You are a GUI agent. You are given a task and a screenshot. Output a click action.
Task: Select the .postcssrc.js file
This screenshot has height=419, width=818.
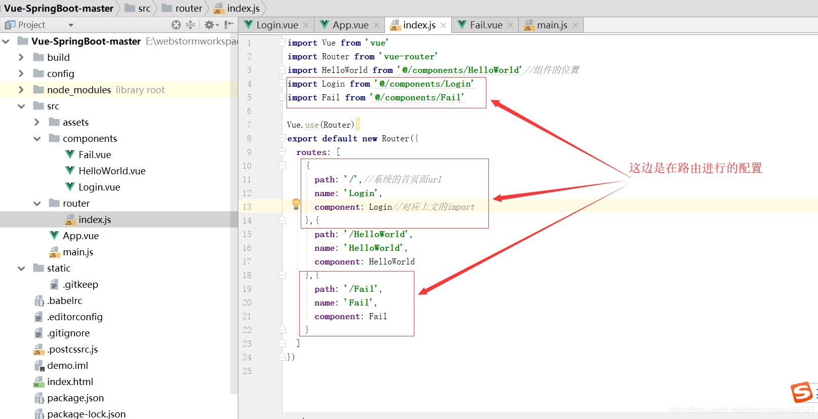click(73, 349)
